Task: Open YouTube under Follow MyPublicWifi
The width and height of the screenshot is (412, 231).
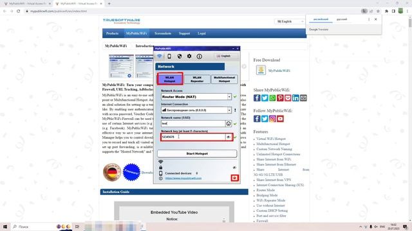Action: tap(280, 119)
